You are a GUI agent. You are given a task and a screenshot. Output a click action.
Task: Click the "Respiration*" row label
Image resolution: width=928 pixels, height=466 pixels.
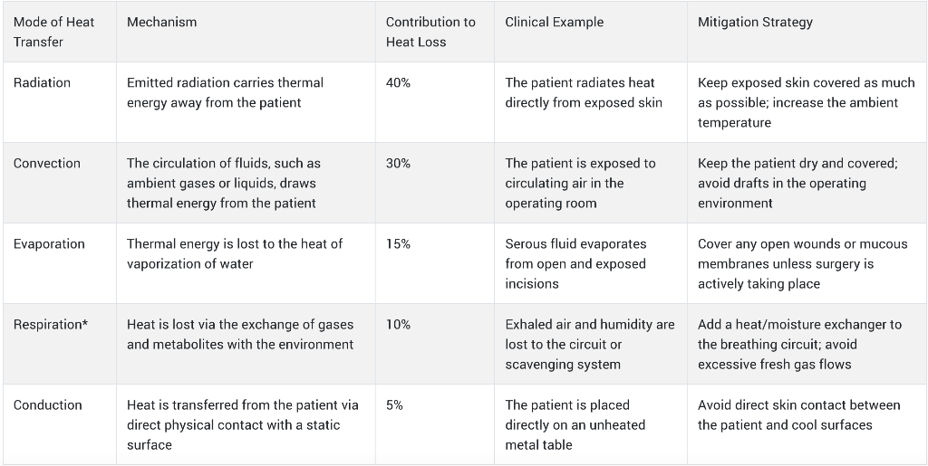pos(51,324)
